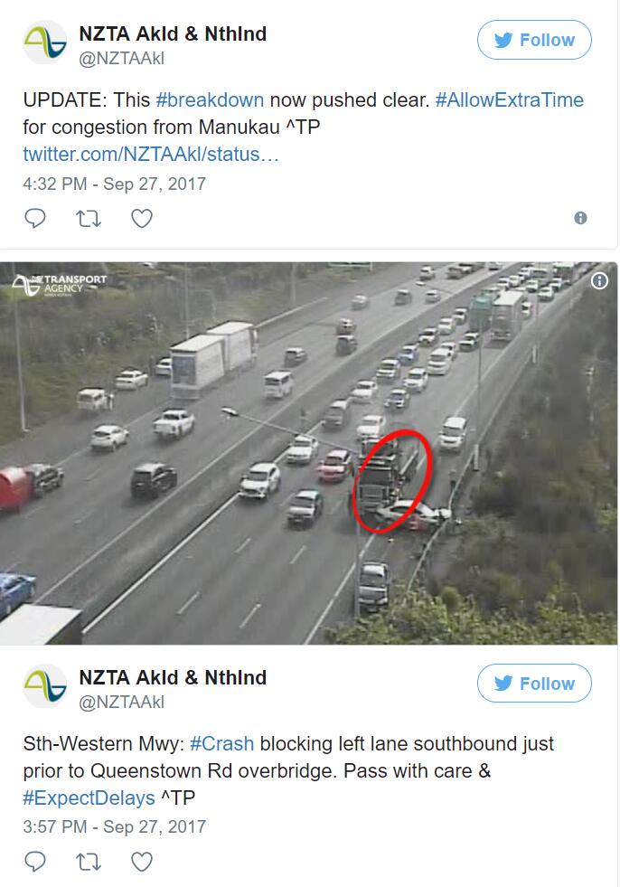The width and height of the screenshot is (620, 887).
Task: Retweet the top breakdown update tweet
Action: click(x=89, y=218)
